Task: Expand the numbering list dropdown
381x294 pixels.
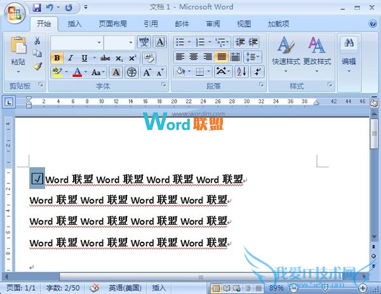Action: point(210,42)
